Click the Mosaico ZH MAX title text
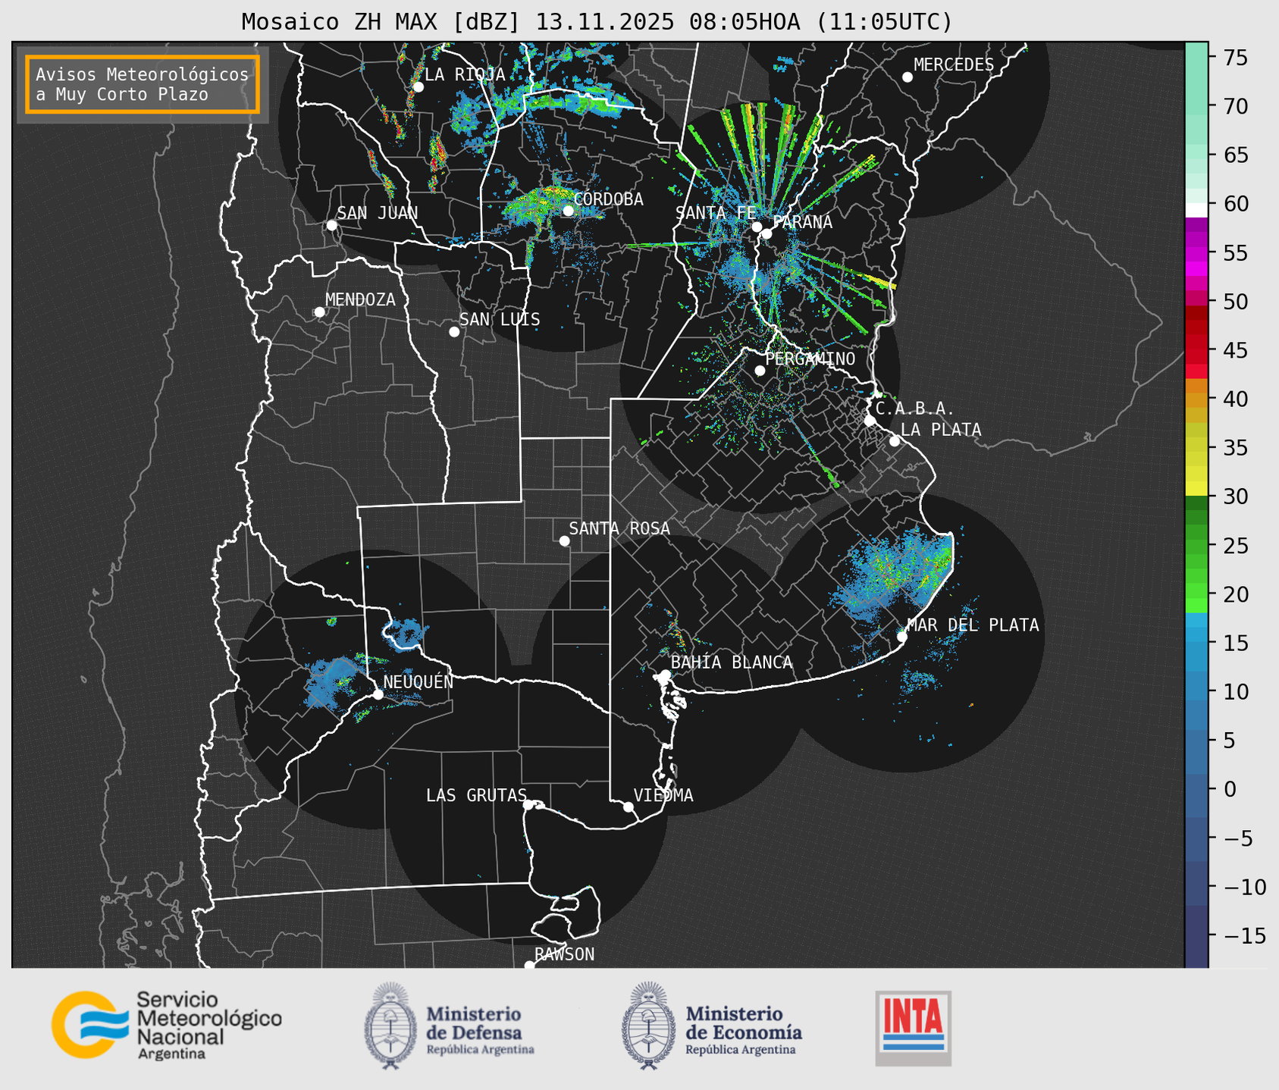1279x1090 pixels. click(x=596, y=22)
